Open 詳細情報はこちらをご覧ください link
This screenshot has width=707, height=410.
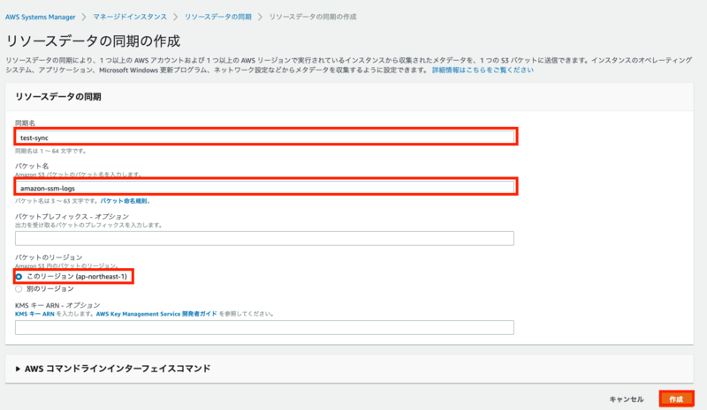483,71
